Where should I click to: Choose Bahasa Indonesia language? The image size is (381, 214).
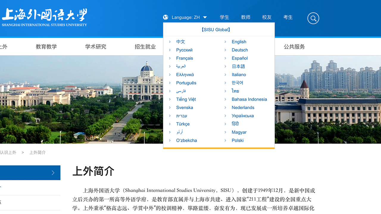pyautogui.click(x=249, y=99)
